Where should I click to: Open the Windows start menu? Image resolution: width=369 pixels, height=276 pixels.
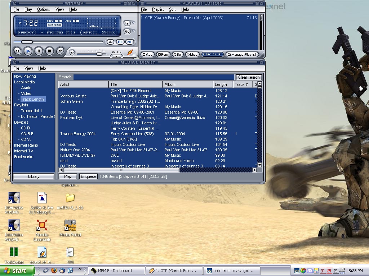point(17,271)
